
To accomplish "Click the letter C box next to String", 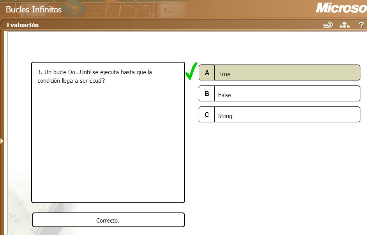I will (x=206, y=114).
